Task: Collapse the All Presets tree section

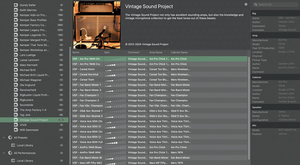Action: pyautogui.click(x=4, y=138)
